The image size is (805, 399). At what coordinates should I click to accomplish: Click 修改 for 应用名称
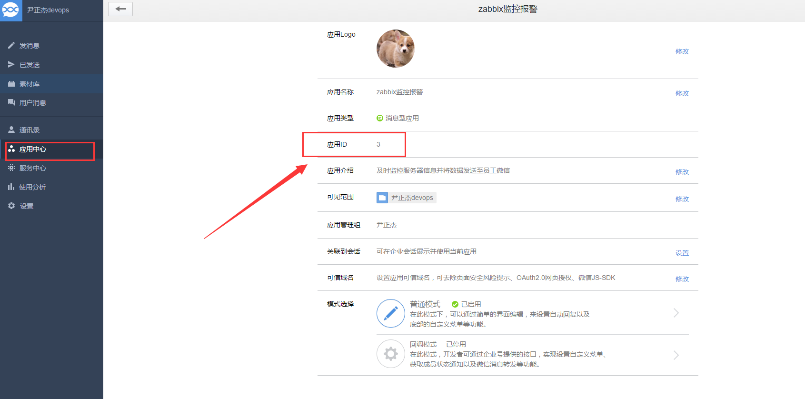pyautogui.click(x=682, y=93)
